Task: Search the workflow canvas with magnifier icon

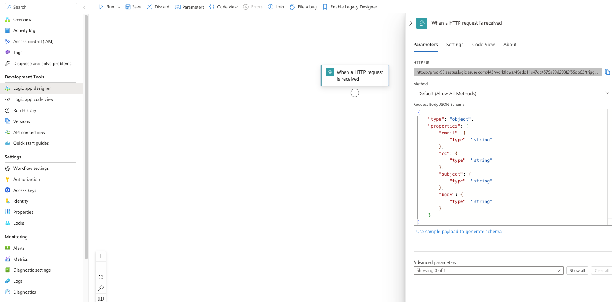Action: 101,288
